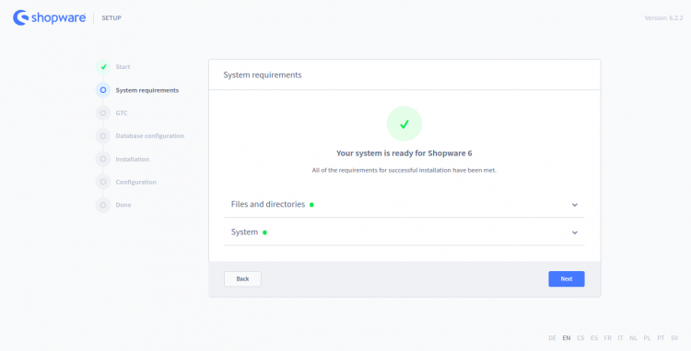
Task: Expand Files and directories chevron
Action: click(x=575, y=205)
